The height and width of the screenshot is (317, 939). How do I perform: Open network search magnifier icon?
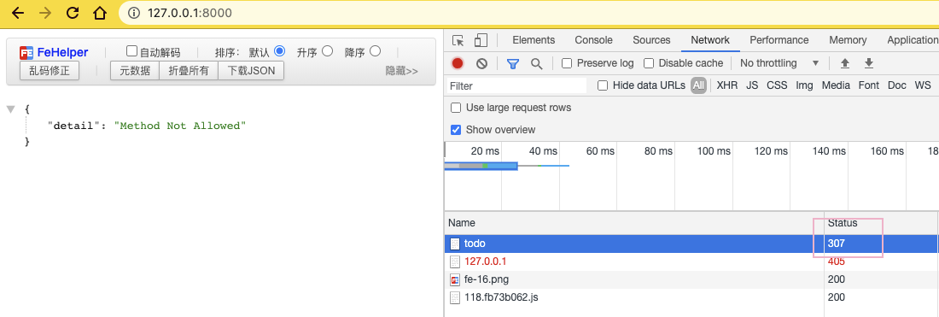pyautogui.click(x=537, y=63)
